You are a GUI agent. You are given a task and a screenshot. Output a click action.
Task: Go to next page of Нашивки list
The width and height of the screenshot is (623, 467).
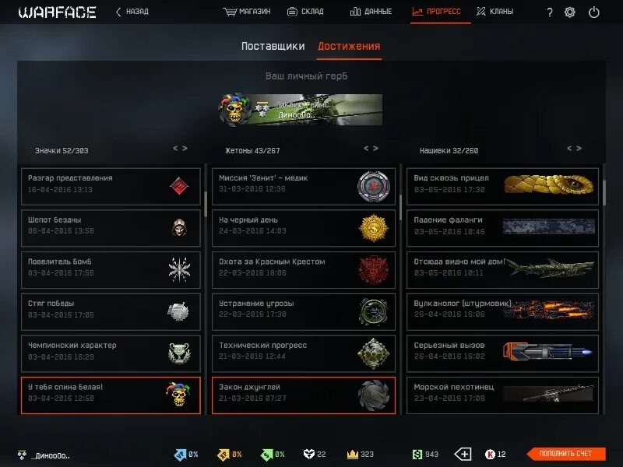click(x=579, y=148)
